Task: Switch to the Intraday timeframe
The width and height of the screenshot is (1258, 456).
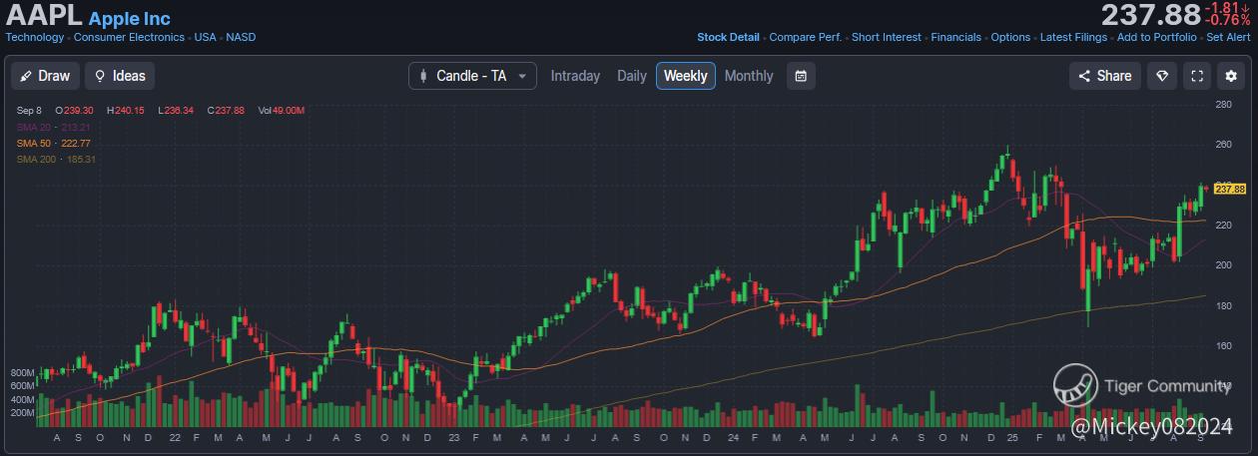Action: (x=575, y=76)
